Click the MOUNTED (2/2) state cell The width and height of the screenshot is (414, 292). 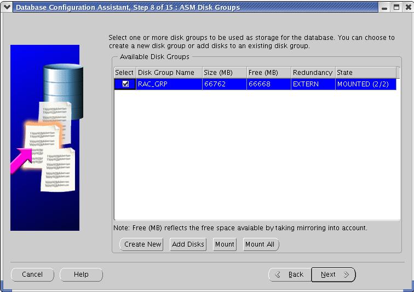(x=365, y=84)
